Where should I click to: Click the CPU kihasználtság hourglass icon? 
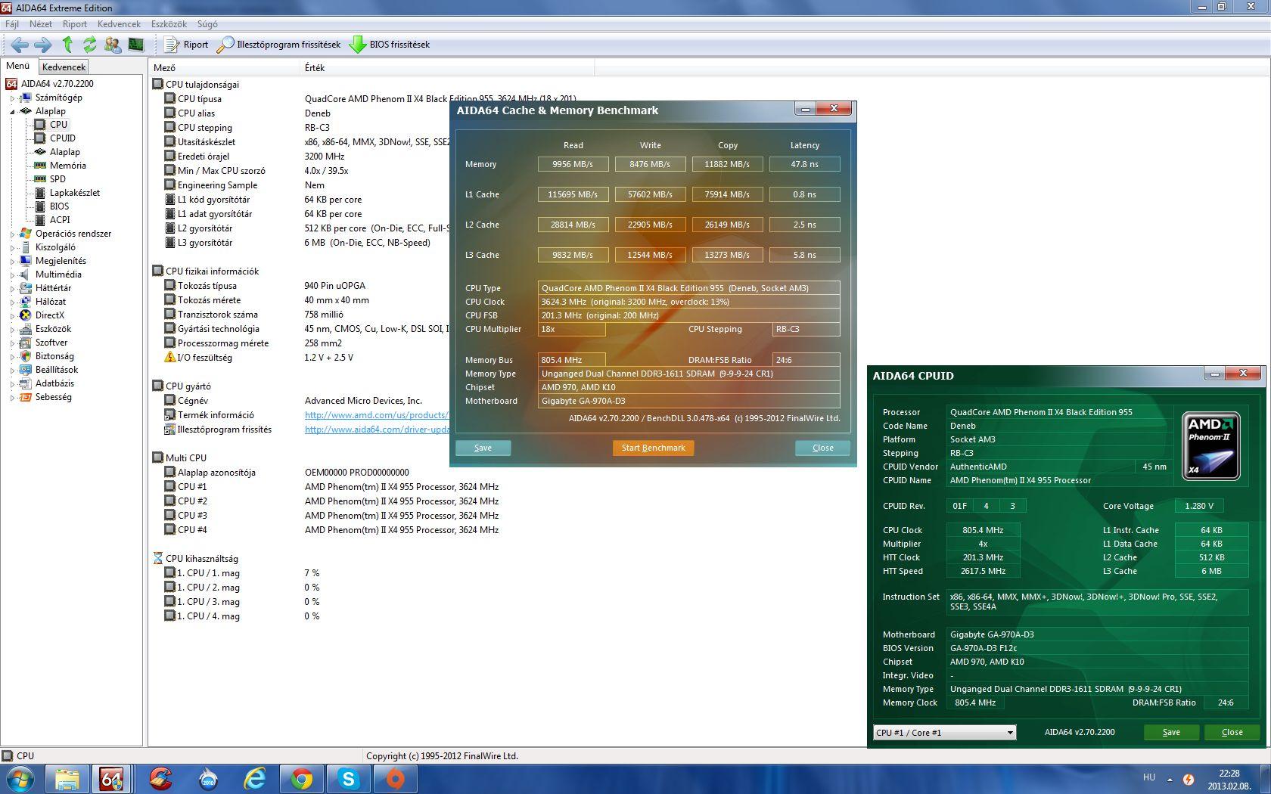pos(157,559)
